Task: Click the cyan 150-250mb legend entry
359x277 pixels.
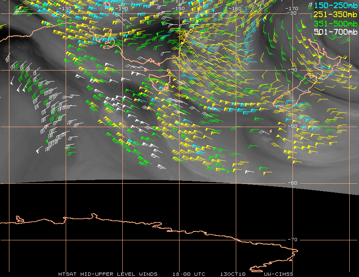Action: 336,5
